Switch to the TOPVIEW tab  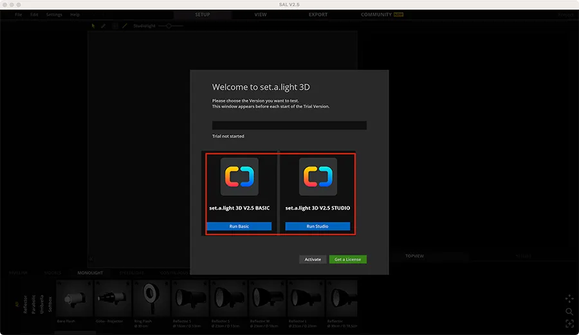coord(415,256)
